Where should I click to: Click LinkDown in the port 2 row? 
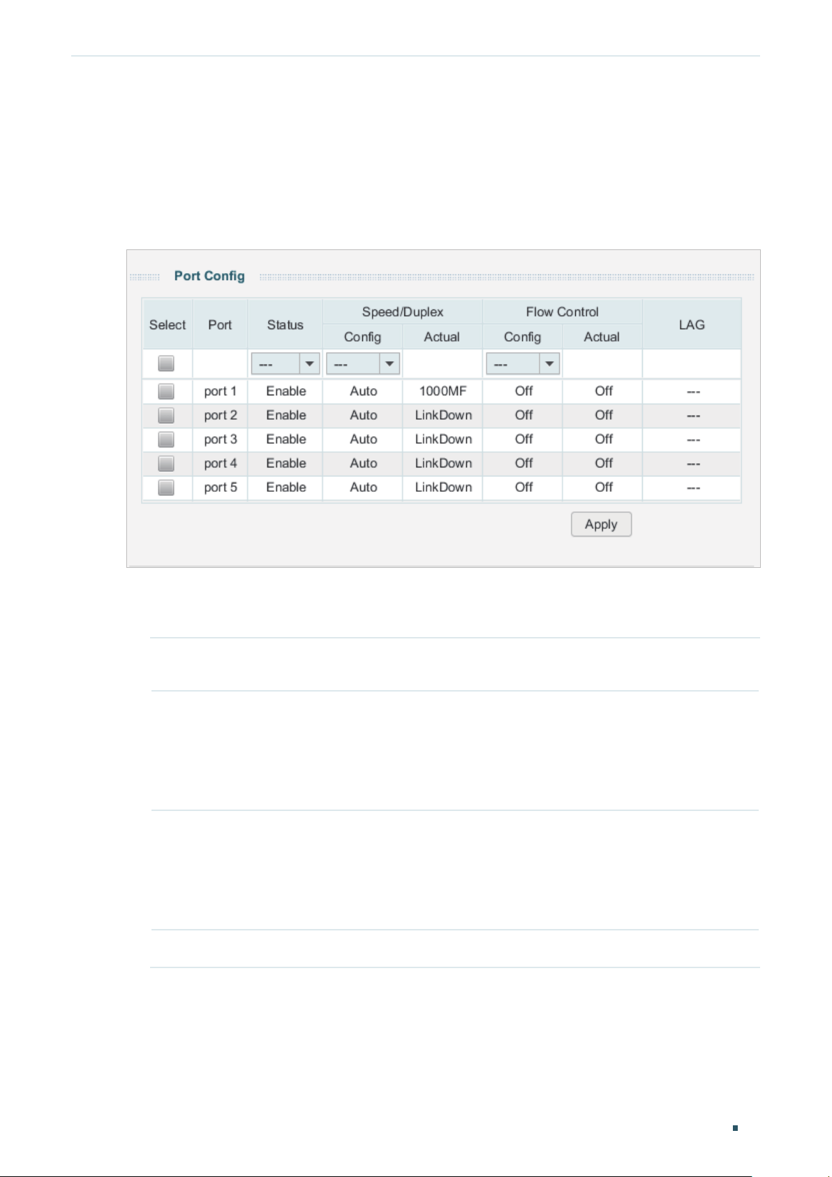[x=443, y=415]
